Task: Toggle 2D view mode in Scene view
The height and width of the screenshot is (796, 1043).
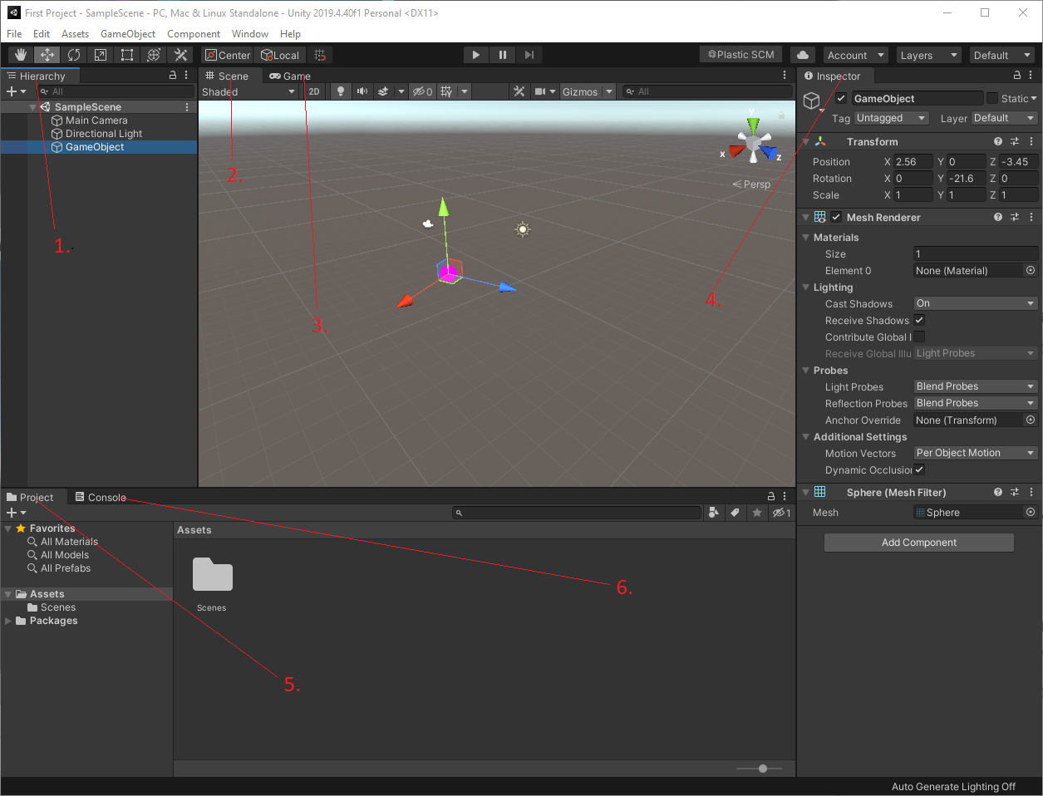Action: pos(313,91)
